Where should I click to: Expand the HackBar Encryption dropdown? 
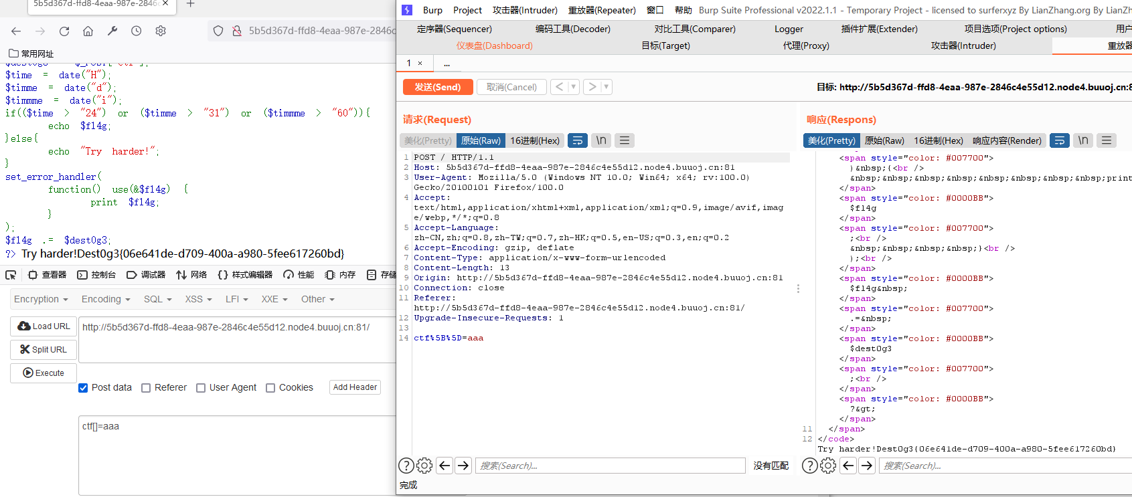(x=41, y=299)
